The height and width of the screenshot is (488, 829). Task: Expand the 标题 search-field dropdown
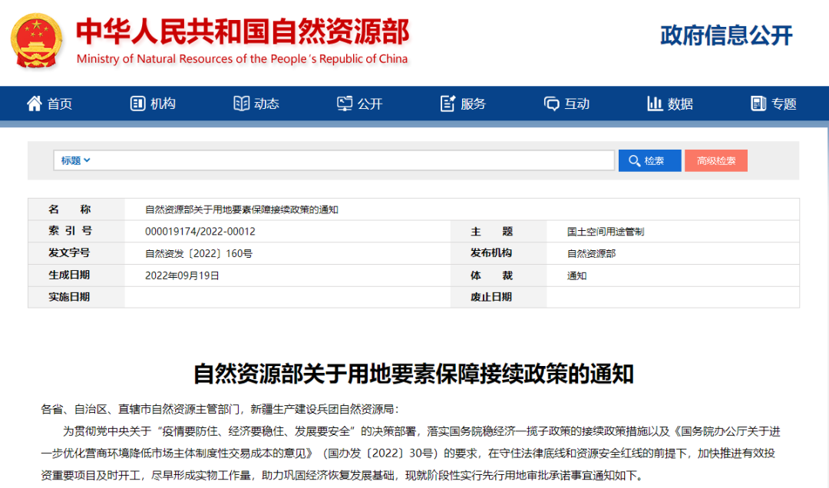click(x=76, y=160)
